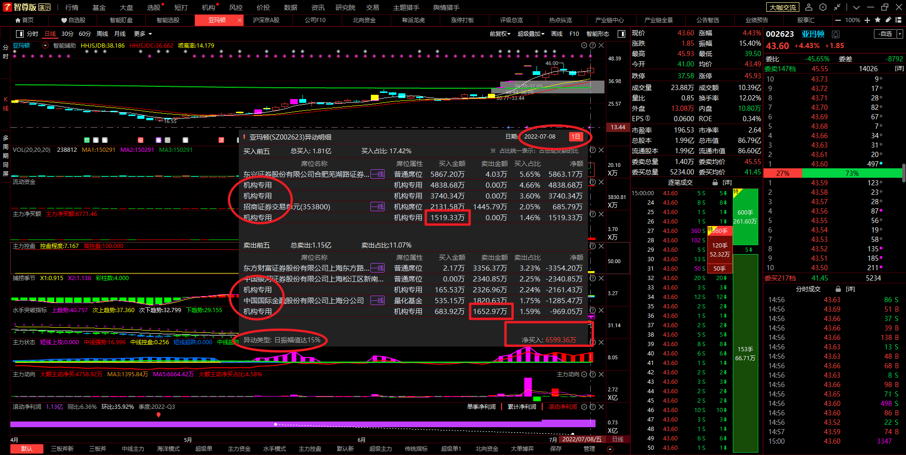The width and height of the screenshot is (906, 455).
Task: Zoom in with the plus icon beside 100%
Action: pos(867,20)
